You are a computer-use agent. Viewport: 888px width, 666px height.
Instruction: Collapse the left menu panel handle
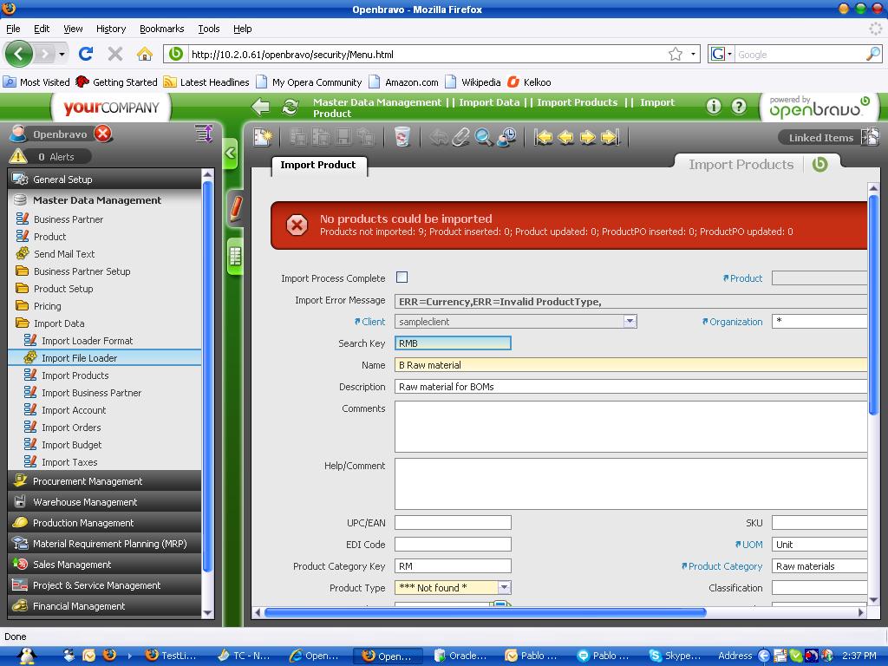tap(231, 153)
